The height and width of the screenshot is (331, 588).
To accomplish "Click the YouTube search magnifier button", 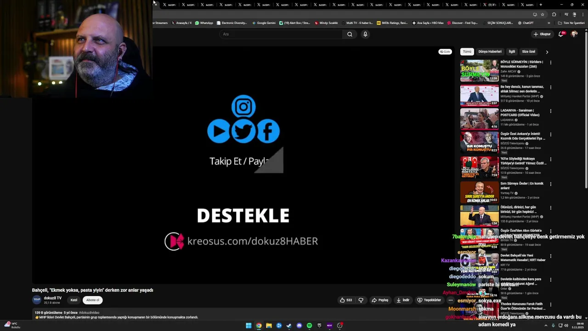I will pos(350,34).
